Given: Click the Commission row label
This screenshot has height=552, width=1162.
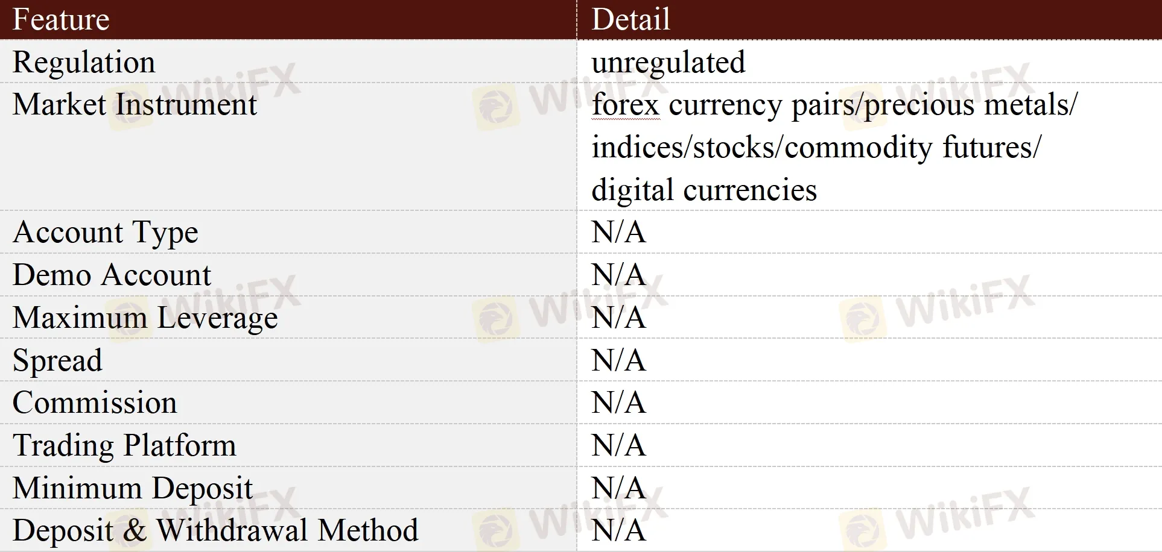Looking at the screenshot, I should (x=95, y=403).
